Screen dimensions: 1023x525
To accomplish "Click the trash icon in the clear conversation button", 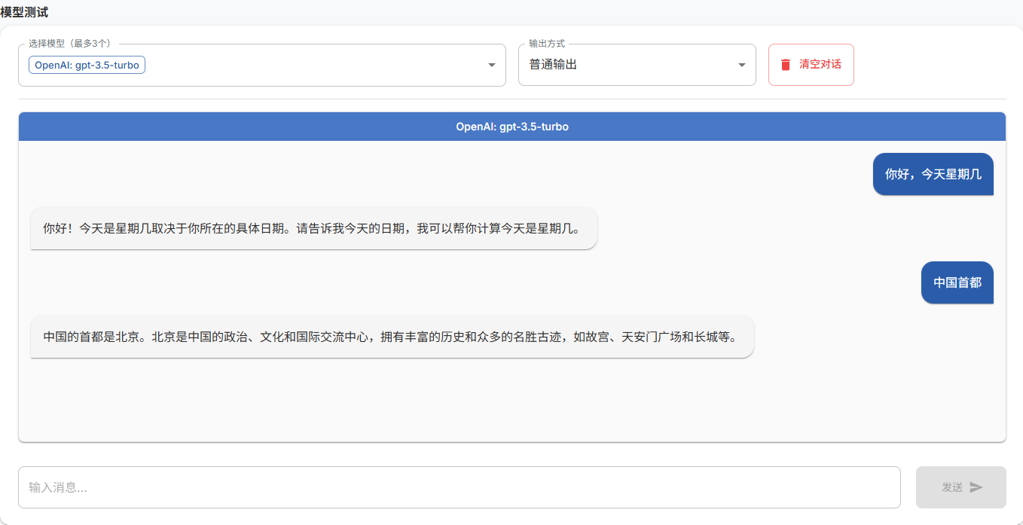I will [x=786, y=65].
